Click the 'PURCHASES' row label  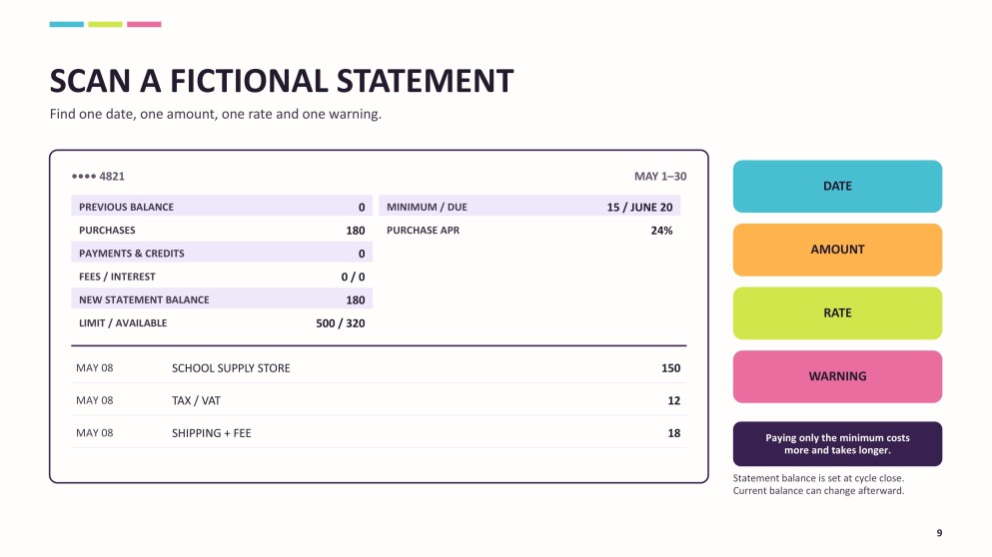[x=107, y=231]
